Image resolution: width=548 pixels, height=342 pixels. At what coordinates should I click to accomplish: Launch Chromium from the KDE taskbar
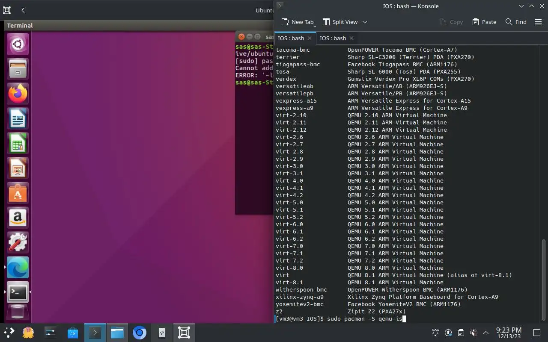click(x=140, y=333)
